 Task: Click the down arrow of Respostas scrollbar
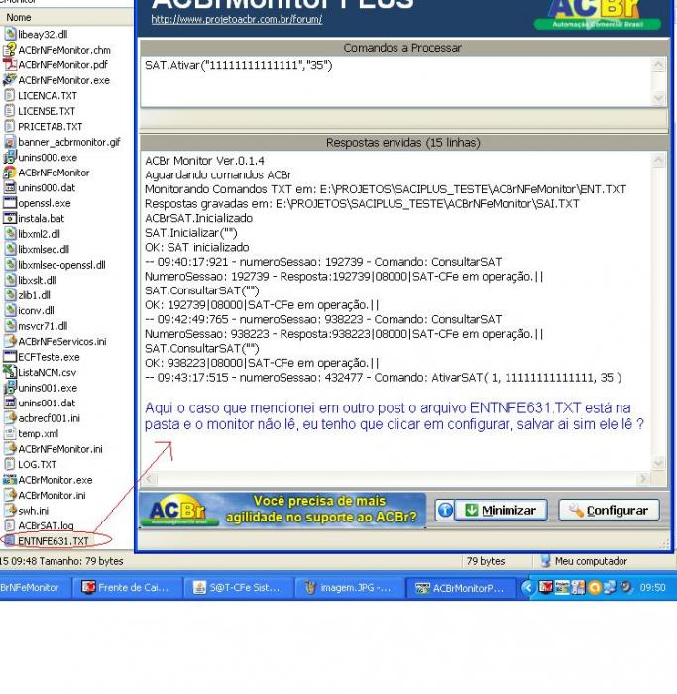click(x=658, y=463)
